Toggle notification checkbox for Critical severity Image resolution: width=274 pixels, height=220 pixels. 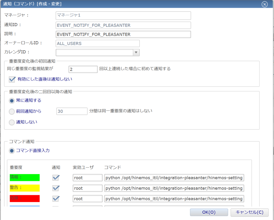tap(56, 199)
